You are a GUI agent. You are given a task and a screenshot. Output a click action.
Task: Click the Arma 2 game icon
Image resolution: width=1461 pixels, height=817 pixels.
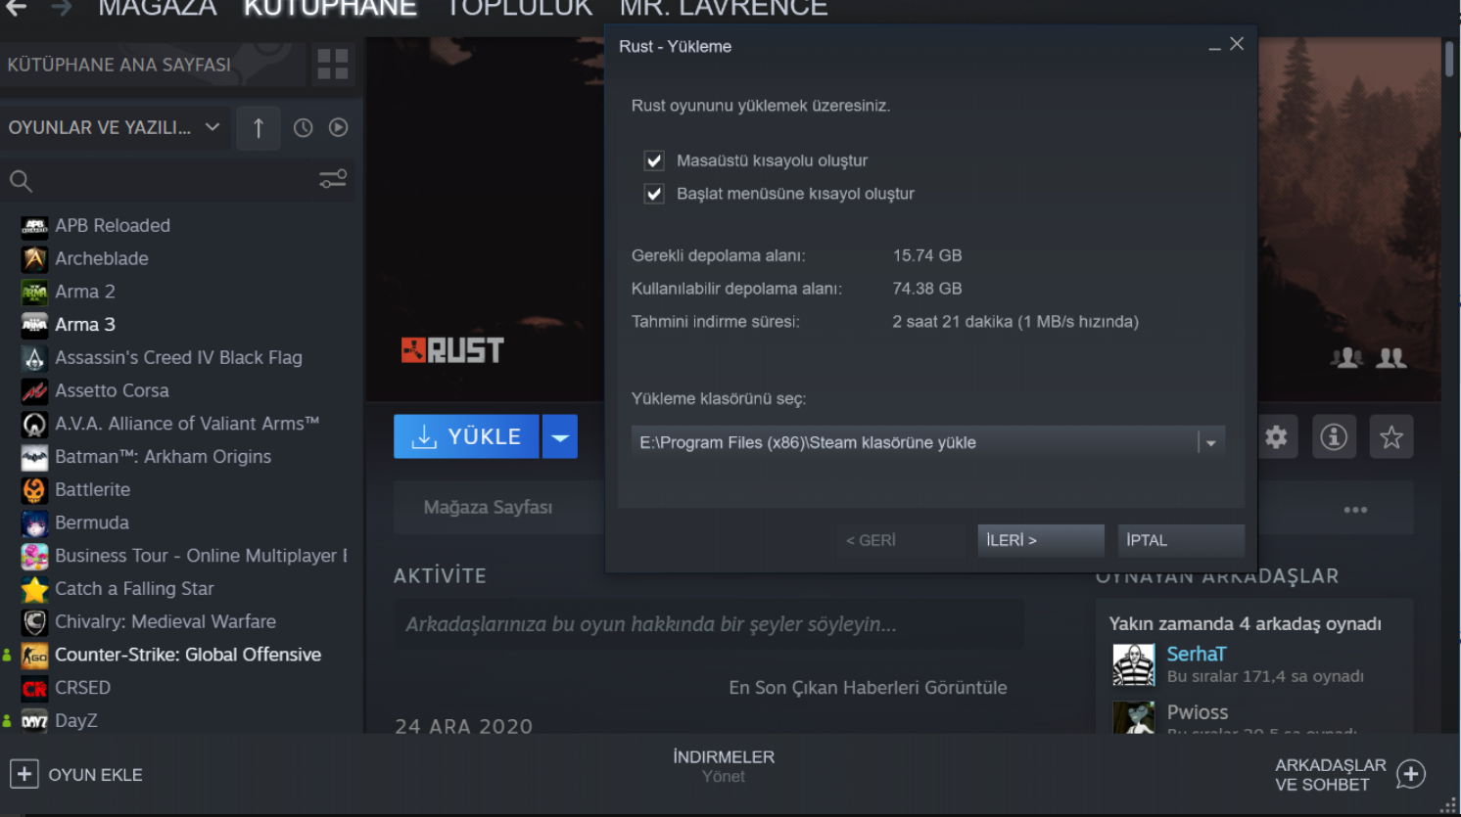[x=34, y=293]
